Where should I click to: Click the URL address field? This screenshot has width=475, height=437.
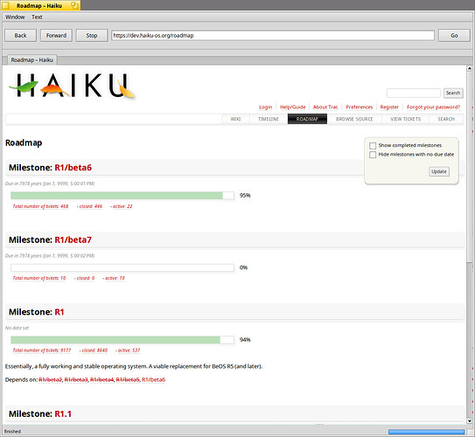click(273, 36)
